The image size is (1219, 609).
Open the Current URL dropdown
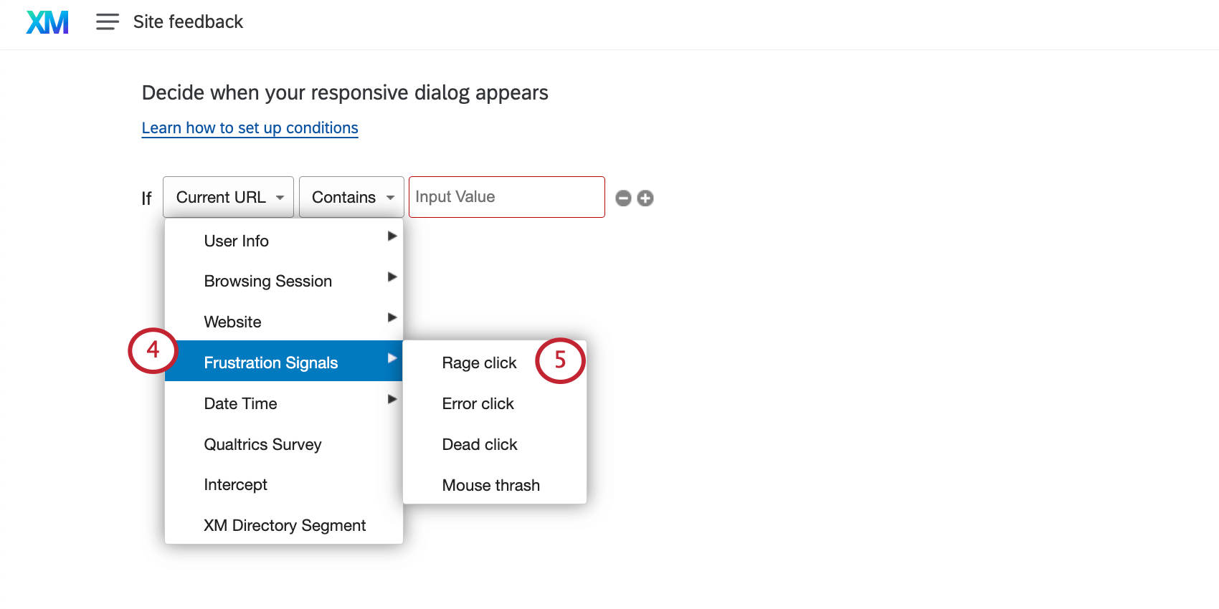(x=228, y=197)
